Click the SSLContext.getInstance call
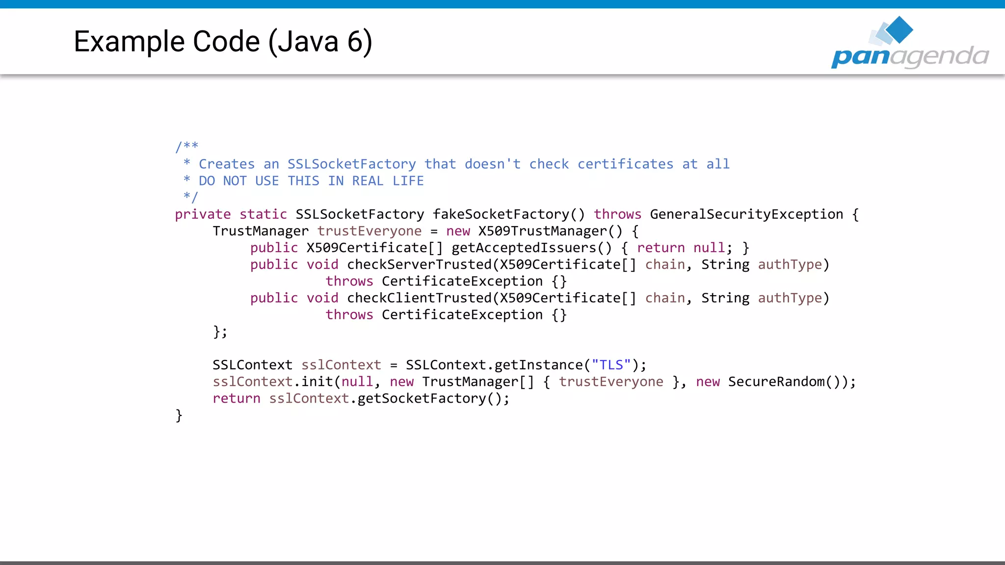Screen dimensions: 1005x565 (x=494, y=365)
